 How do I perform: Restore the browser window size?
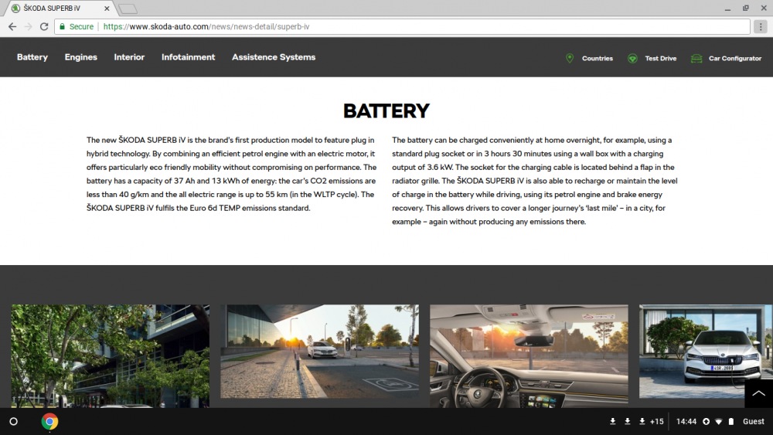[x=746, y=8]
